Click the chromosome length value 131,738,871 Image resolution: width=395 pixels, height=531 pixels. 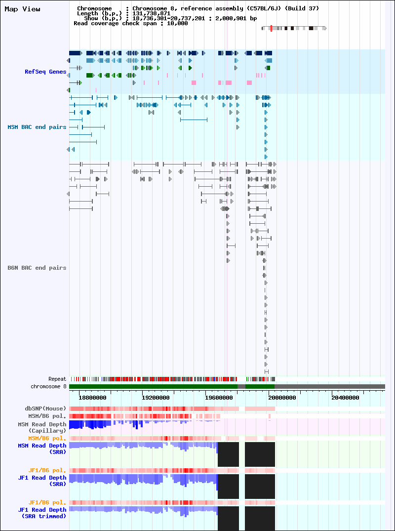[151, 13]
